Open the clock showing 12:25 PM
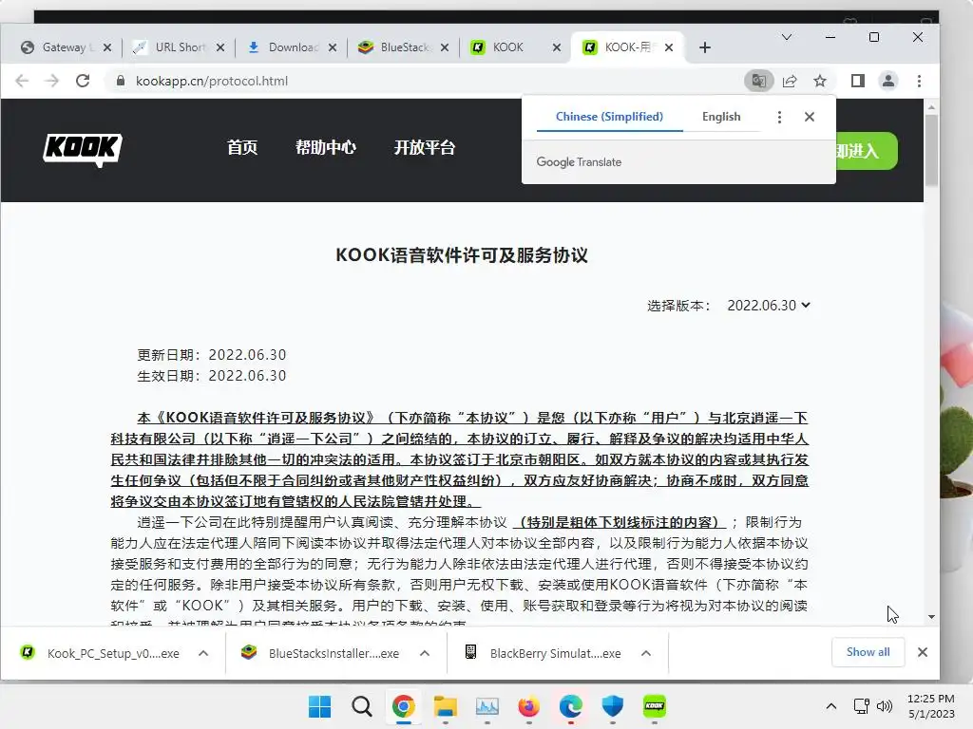Screen dimensions: 973x729 tap(931, 706)
